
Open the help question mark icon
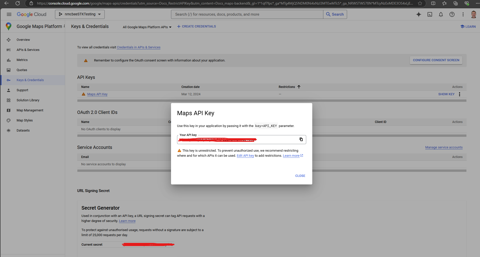point(452,14)
